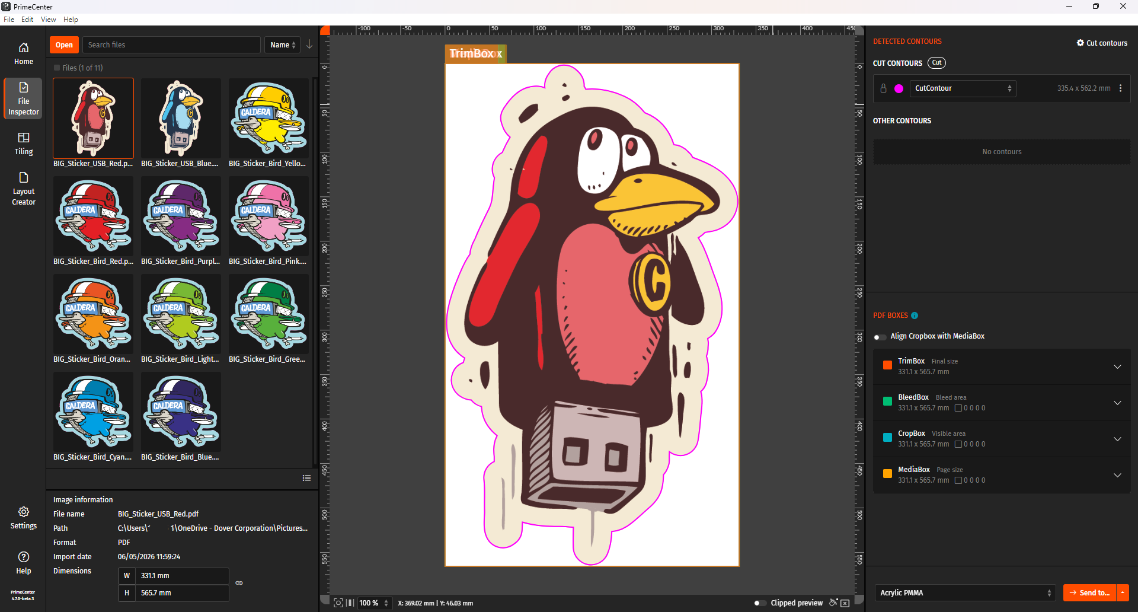1138x612 pixels.
Task: Click the MediaBox margin box icon
Action: pos(958,480)
